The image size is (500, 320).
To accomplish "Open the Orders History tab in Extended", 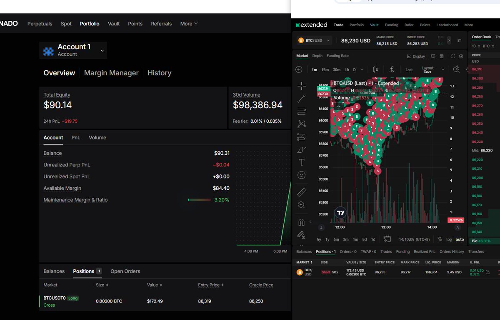I will pos(452,251).
